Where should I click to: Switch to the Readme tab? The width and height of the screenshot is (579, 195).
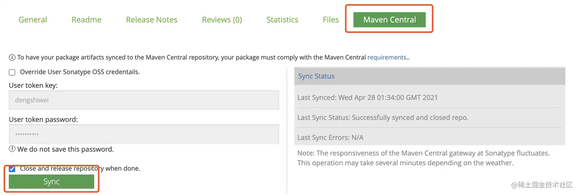[87, 20]
